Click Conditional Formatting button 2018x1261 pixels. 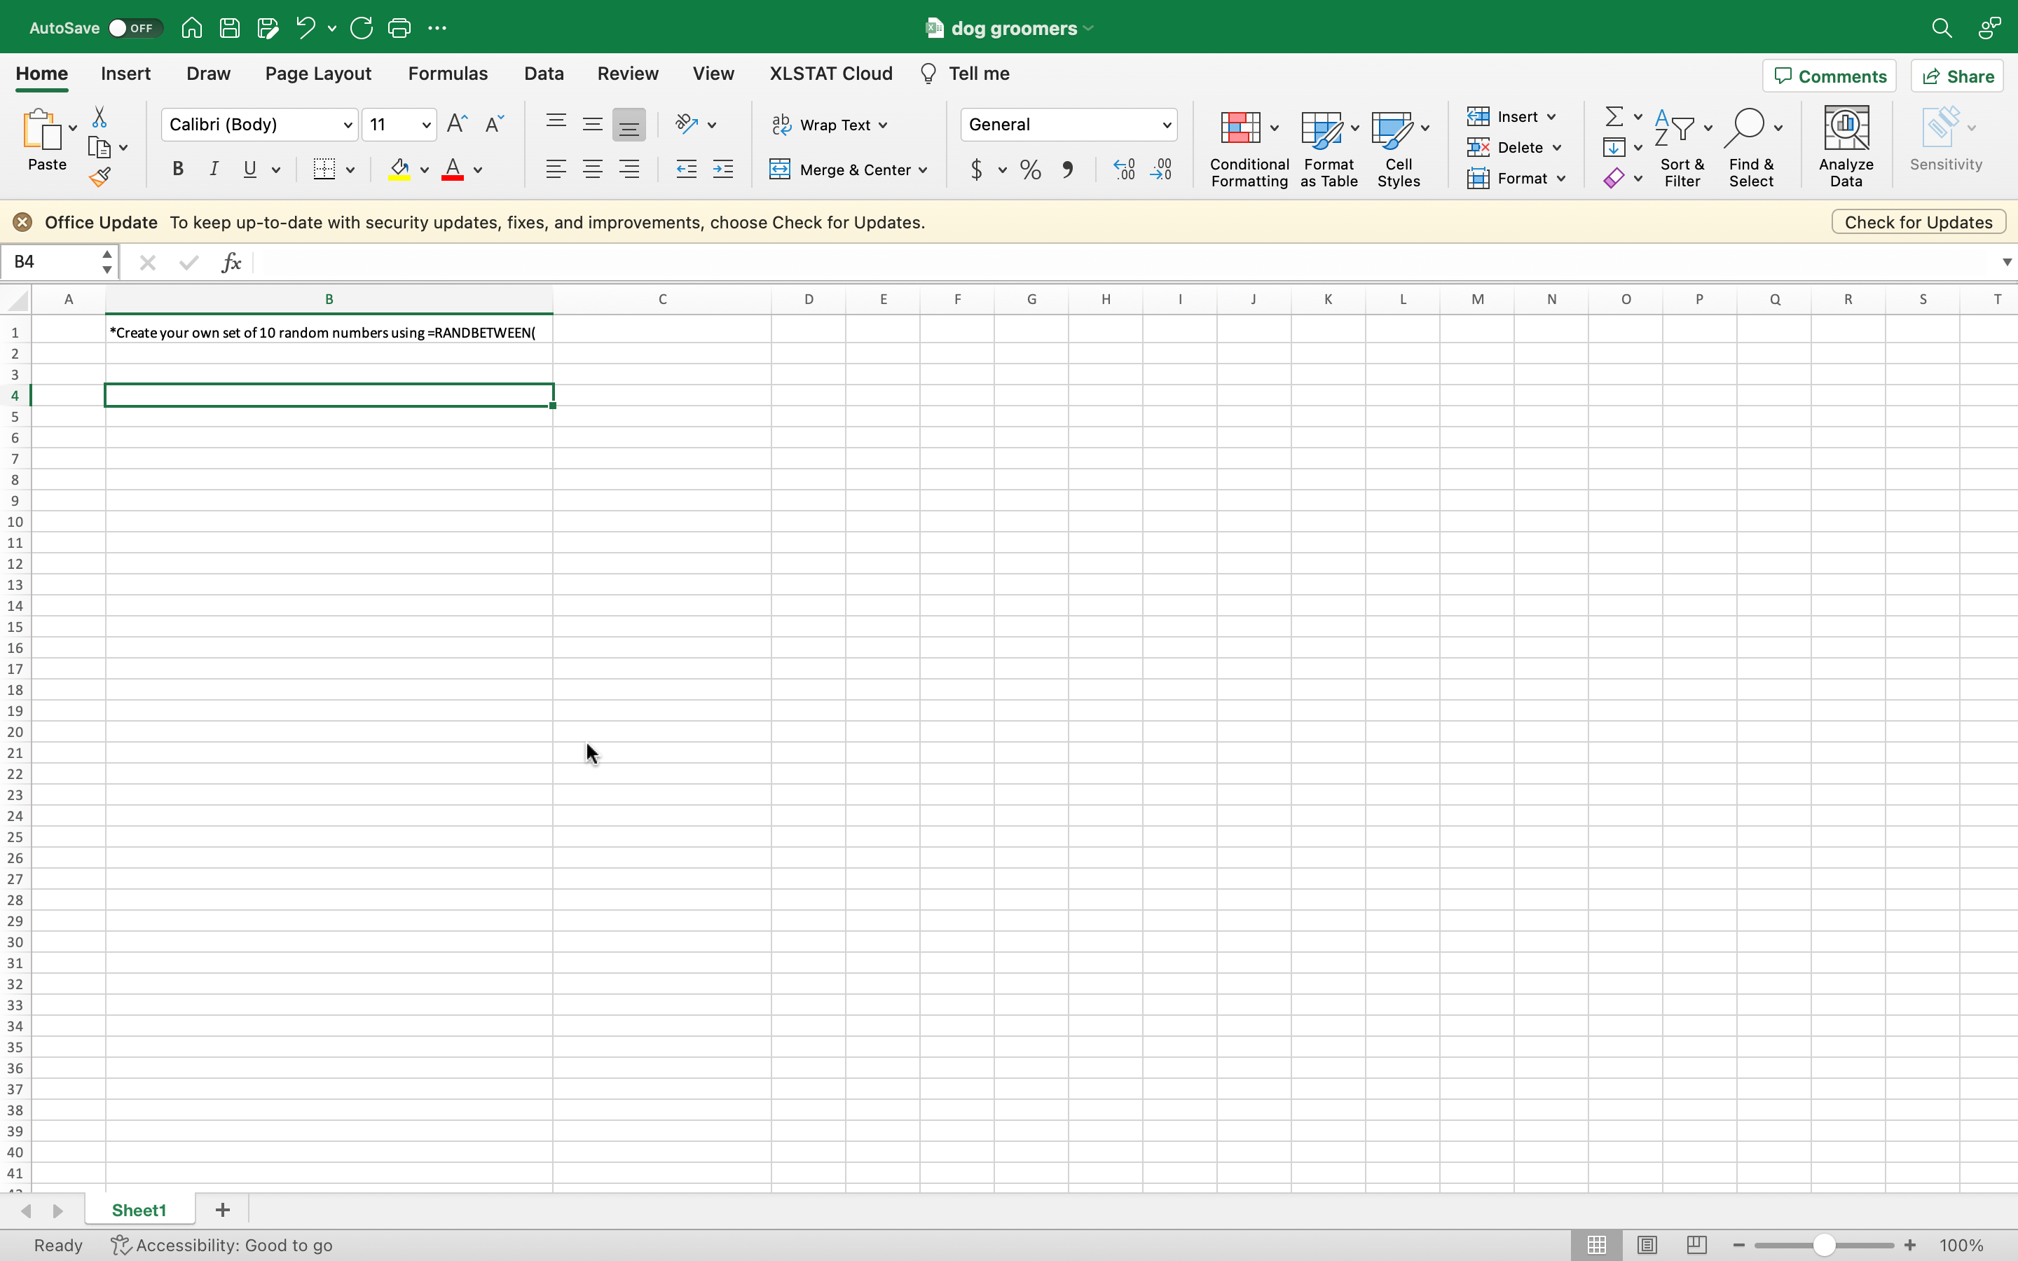1249,149
